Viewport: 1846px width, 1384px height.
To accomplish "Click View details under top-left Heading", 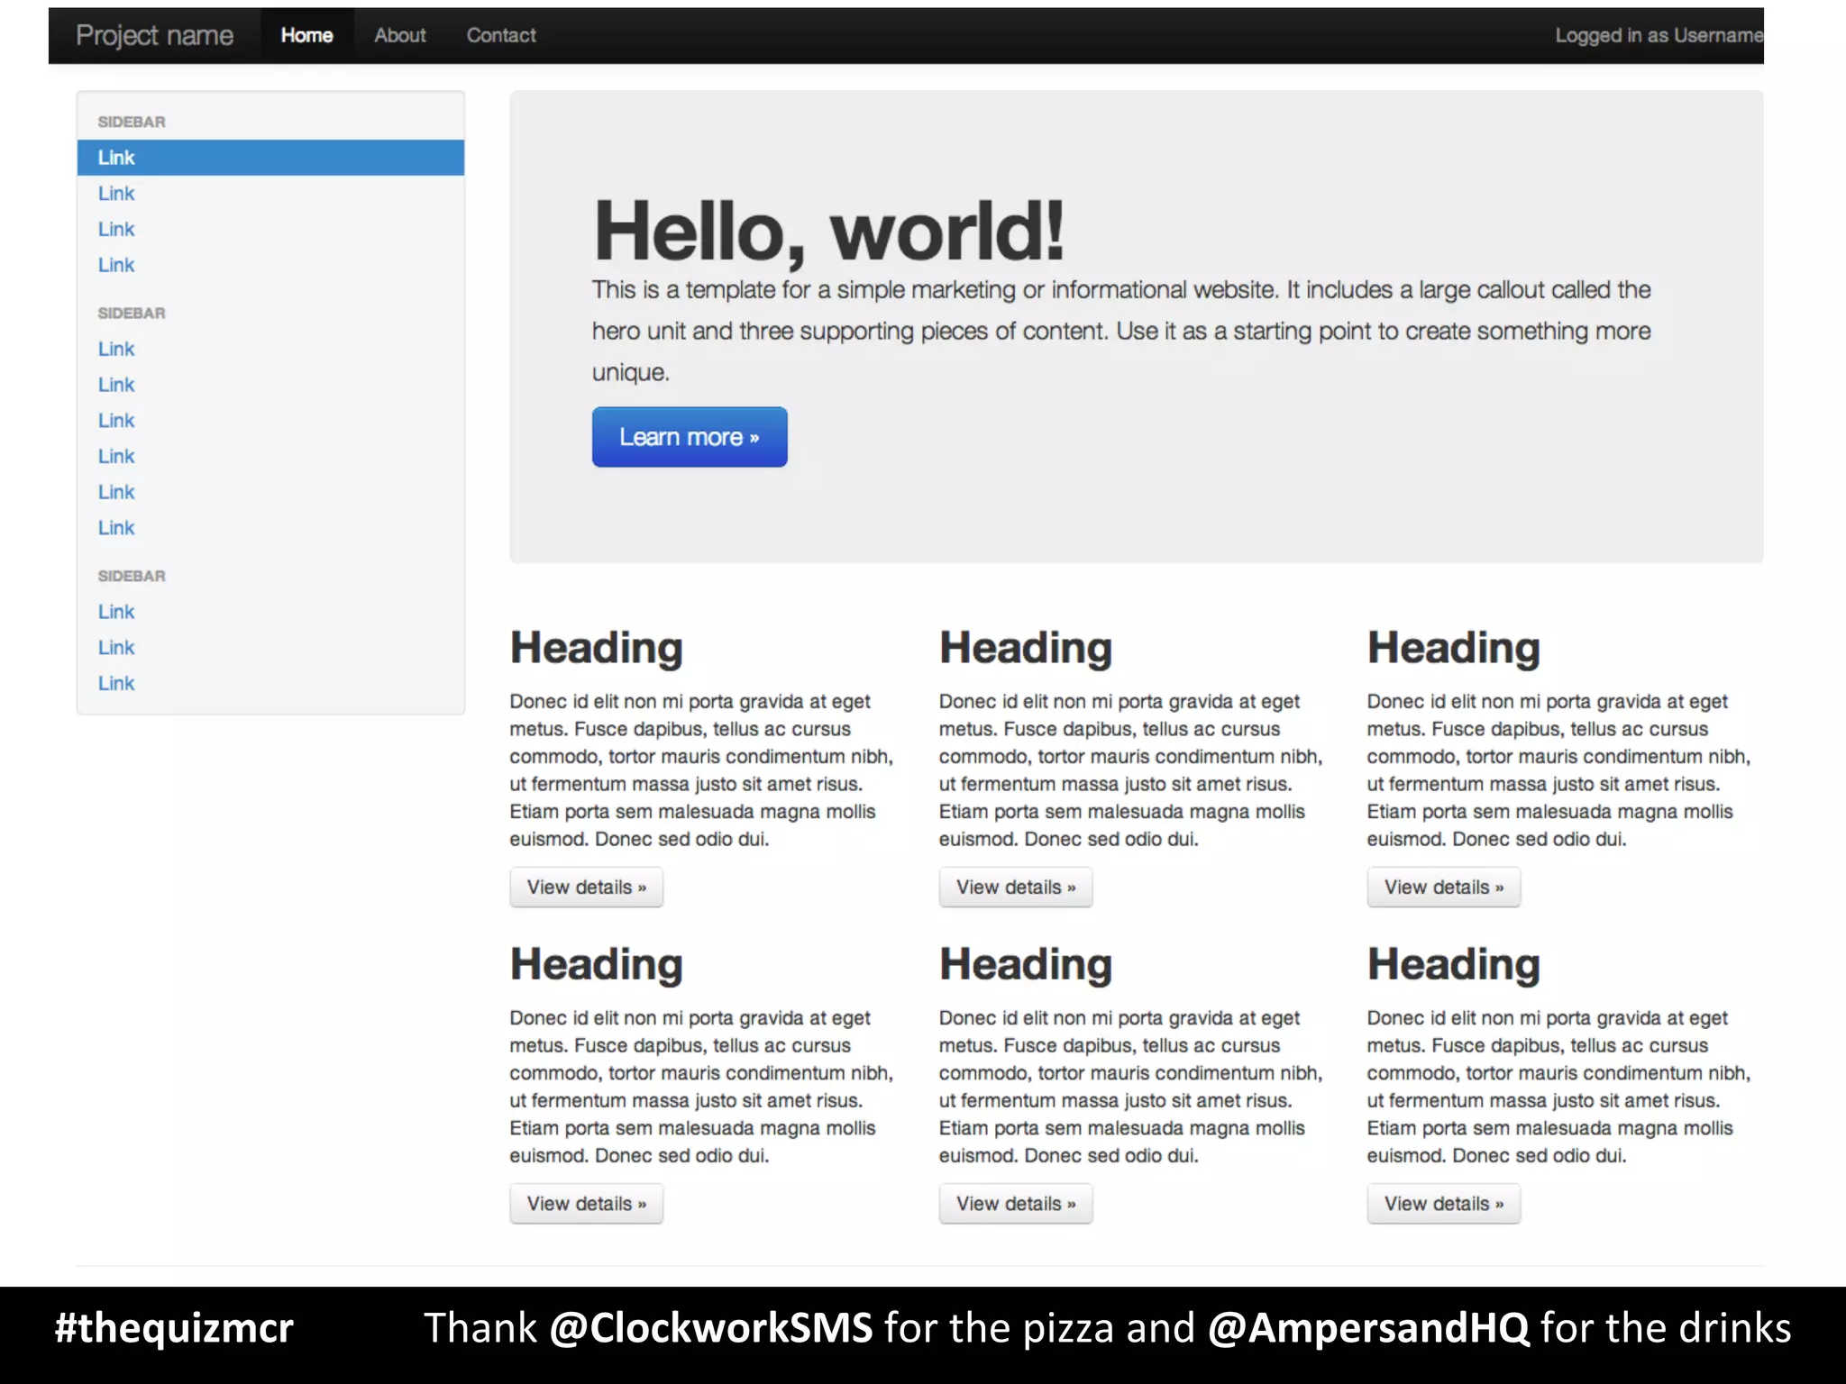I will tap(586, 887).
